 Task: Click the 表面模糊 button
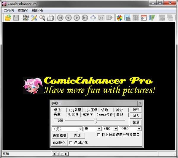60,136
